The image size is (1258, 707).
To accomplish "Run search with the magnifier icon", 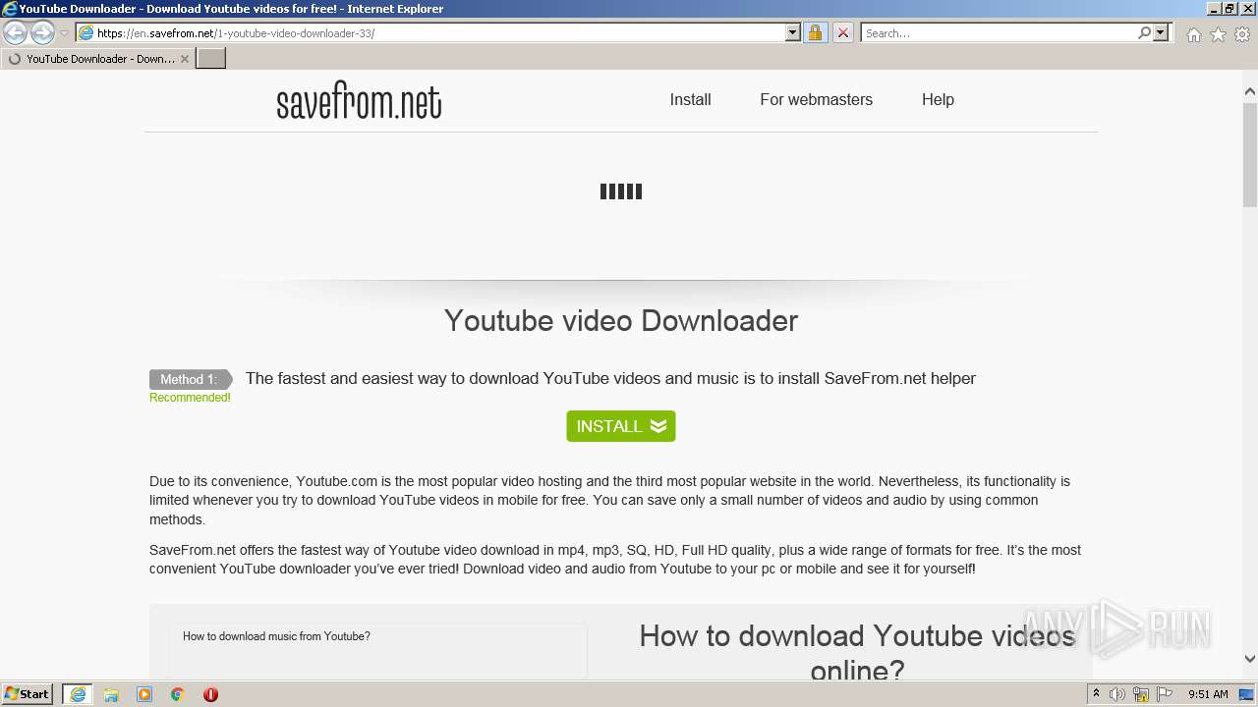I will pos(1144,32).
